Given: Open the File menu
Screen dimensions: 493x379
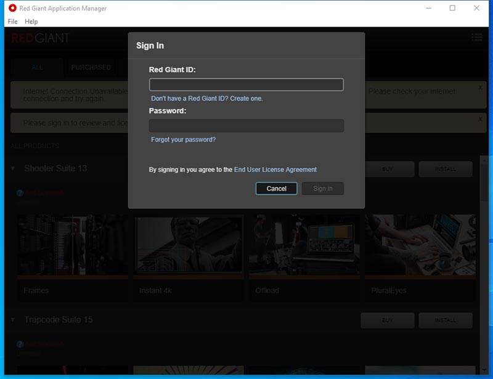Looking at the screenshot, I should pos(12,22).
